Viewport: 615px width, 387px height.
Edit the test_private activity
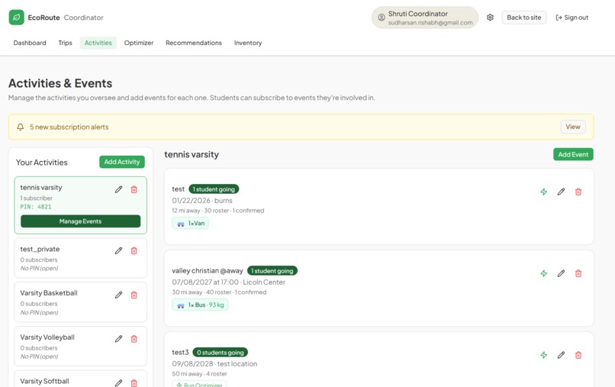pos(118,251)
